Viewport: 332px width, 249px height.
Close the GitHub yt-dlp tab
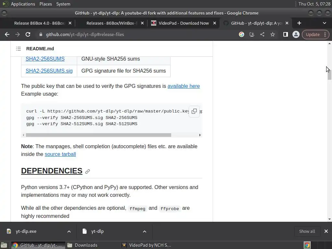point(287,23)
